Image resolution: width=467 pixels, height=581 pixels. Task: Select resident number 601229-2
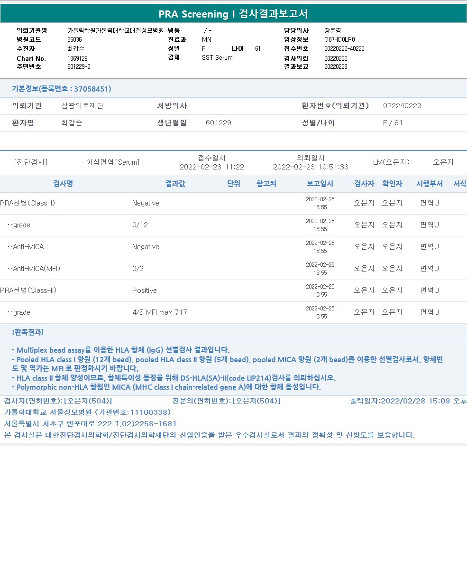[x=79, y=67]
